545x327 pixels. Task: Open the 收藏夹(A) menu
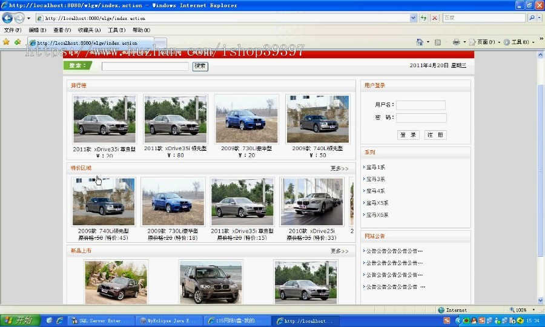[89, 30]
